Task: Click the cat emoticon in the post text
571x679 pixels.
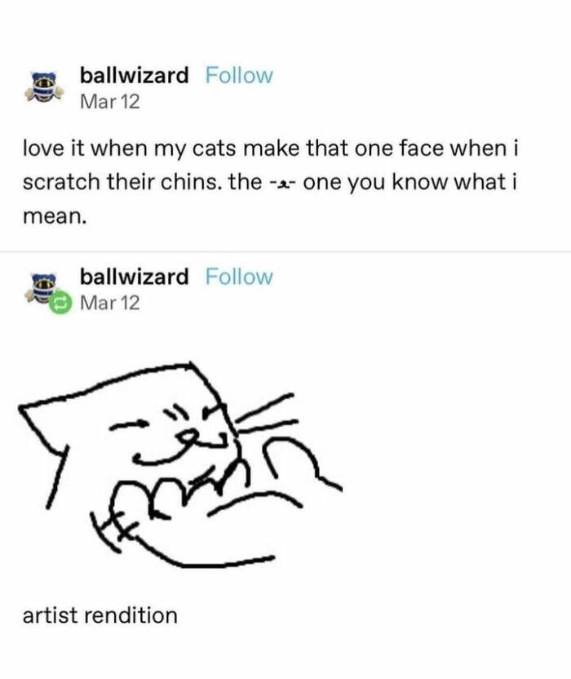Action: [x=283, y=182]
